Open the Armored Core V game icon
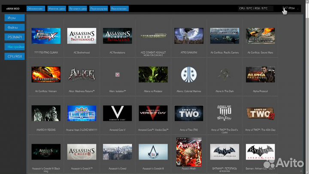This screenshot has width=309, height=174. (x=117, y=113)
